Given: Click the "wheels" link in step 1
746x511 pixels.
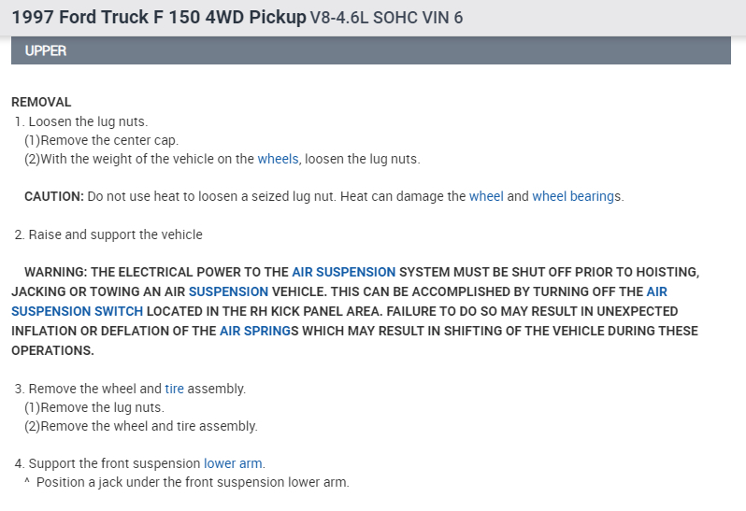Looking at the screenshot, I should [278, 159].
